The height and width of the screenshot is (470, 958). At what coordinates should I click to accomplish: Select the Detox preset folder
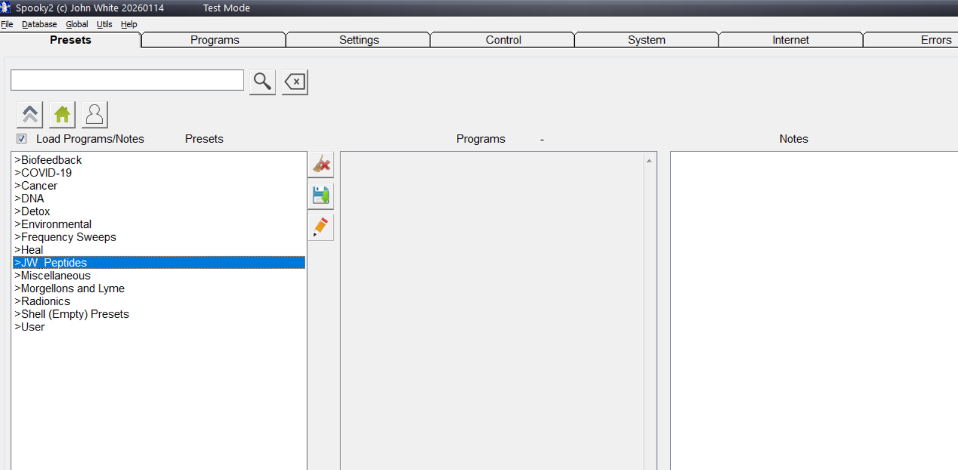coord(36,211)
